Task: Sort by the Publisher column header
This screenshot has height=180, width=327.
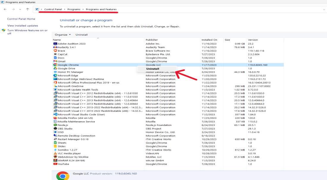Action: pyautogui.click(x=152, y=40)
